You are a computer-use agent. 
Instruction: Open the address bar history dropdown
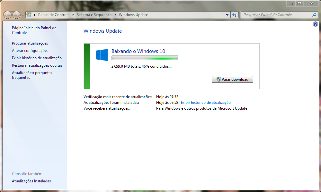[x=227, y=15]
